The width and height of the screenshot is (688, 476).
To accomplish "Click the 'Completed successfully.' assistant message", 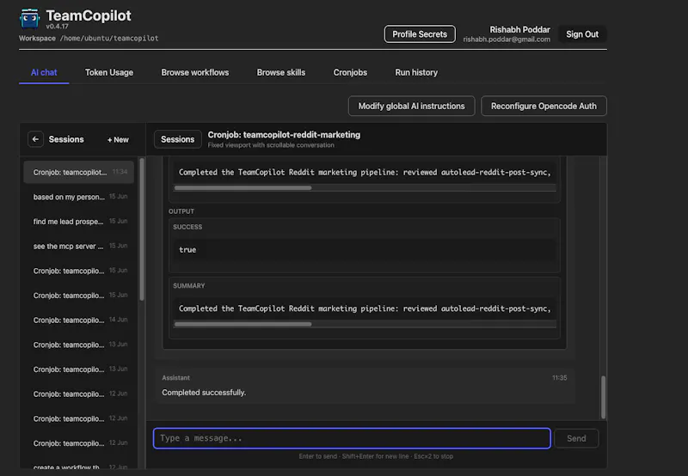I will click(x=204, y=393).
